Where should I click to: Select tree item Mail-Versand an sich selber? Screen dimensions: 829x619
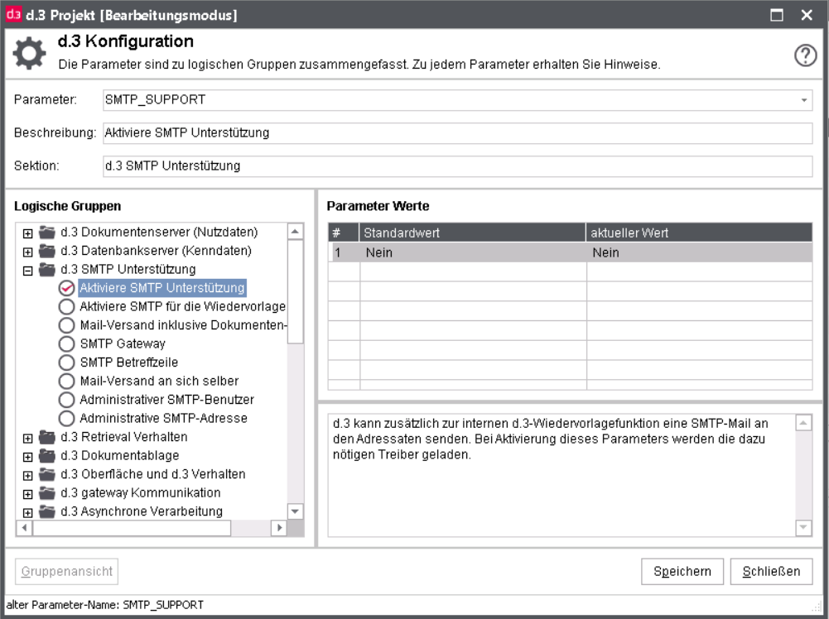(x=159, y=381)
